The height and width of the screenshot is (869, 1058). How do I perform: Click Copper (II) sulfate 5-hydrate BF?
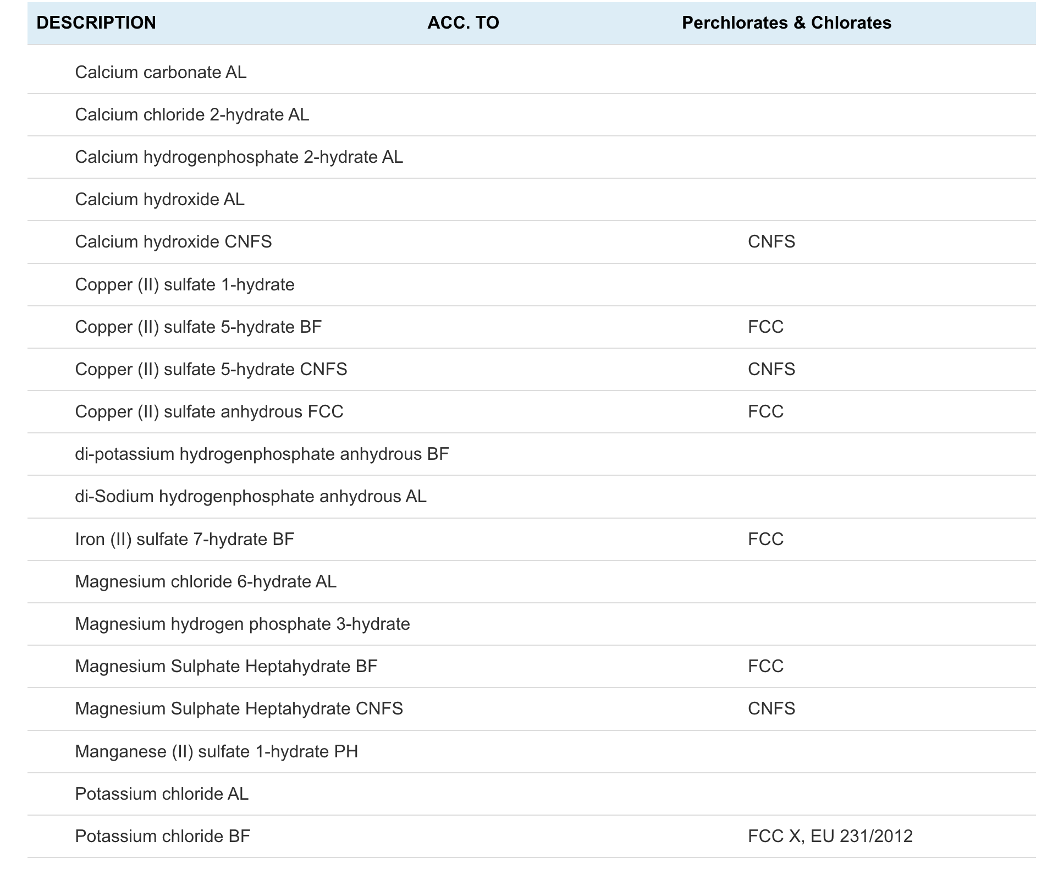click(198, 327)
